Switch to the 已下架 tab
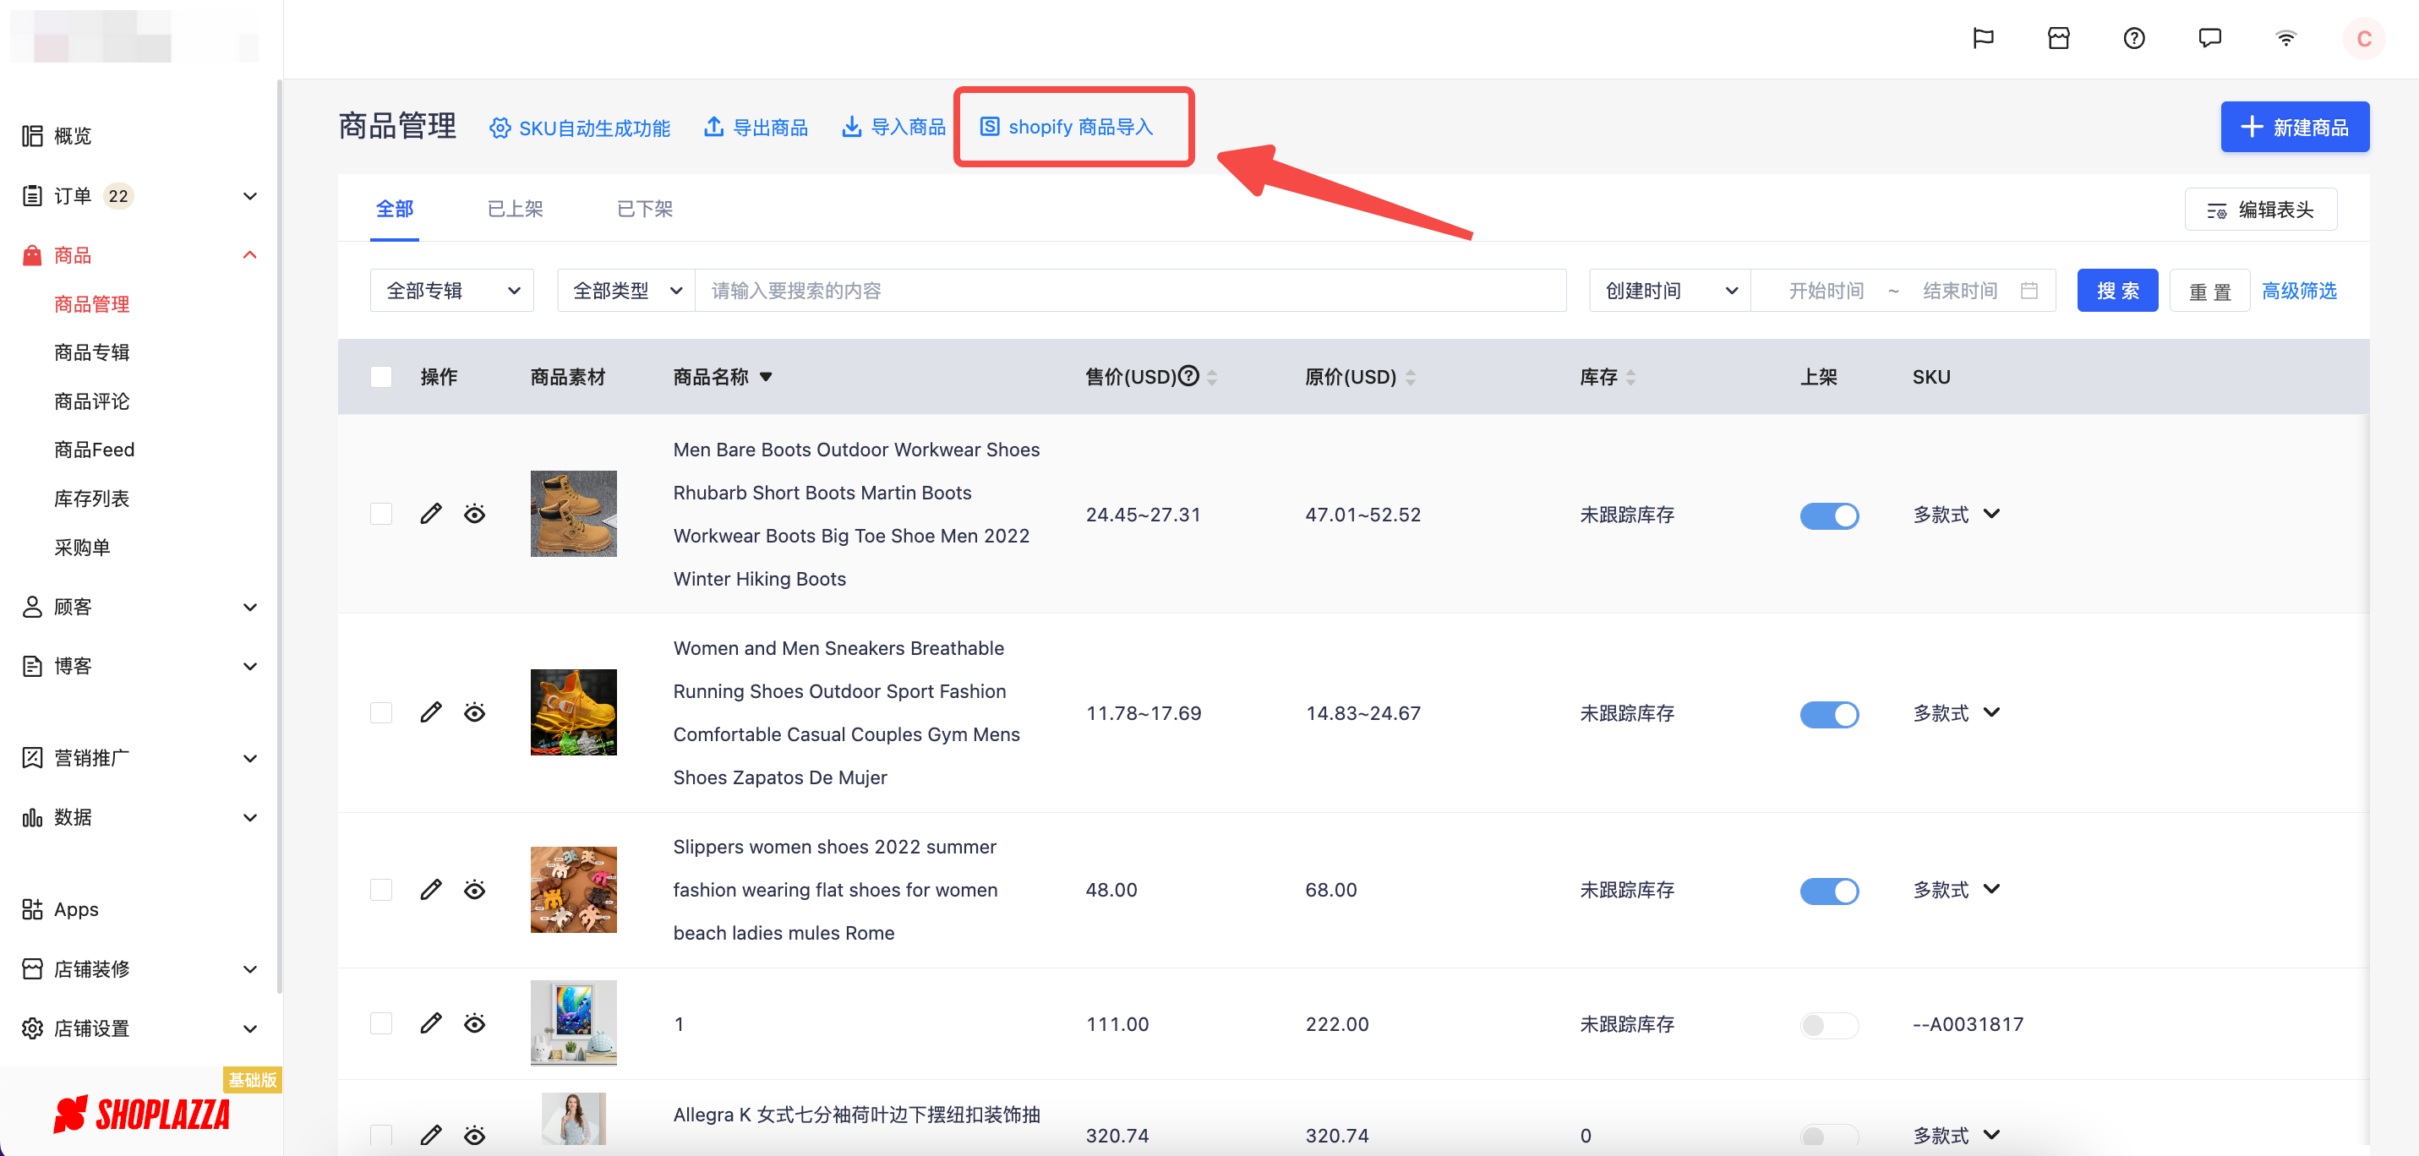Screen dimensions: 2419x1156 coord(644,209)
